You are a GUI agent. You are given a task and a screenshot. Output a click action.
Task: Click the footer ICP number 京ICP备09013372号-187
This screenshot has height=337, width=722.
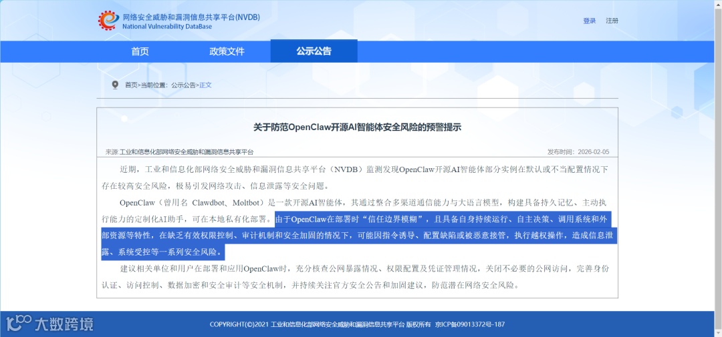(x=470, y=324)
